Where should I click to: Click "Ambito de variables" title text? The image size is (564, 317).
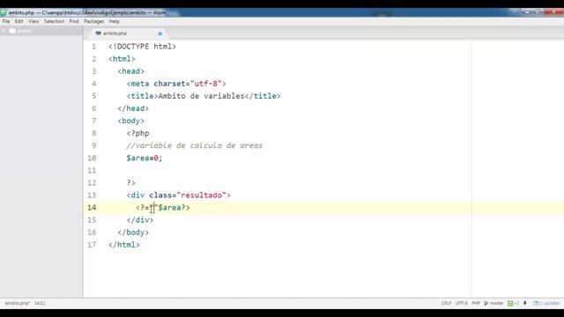coord(201,96)
